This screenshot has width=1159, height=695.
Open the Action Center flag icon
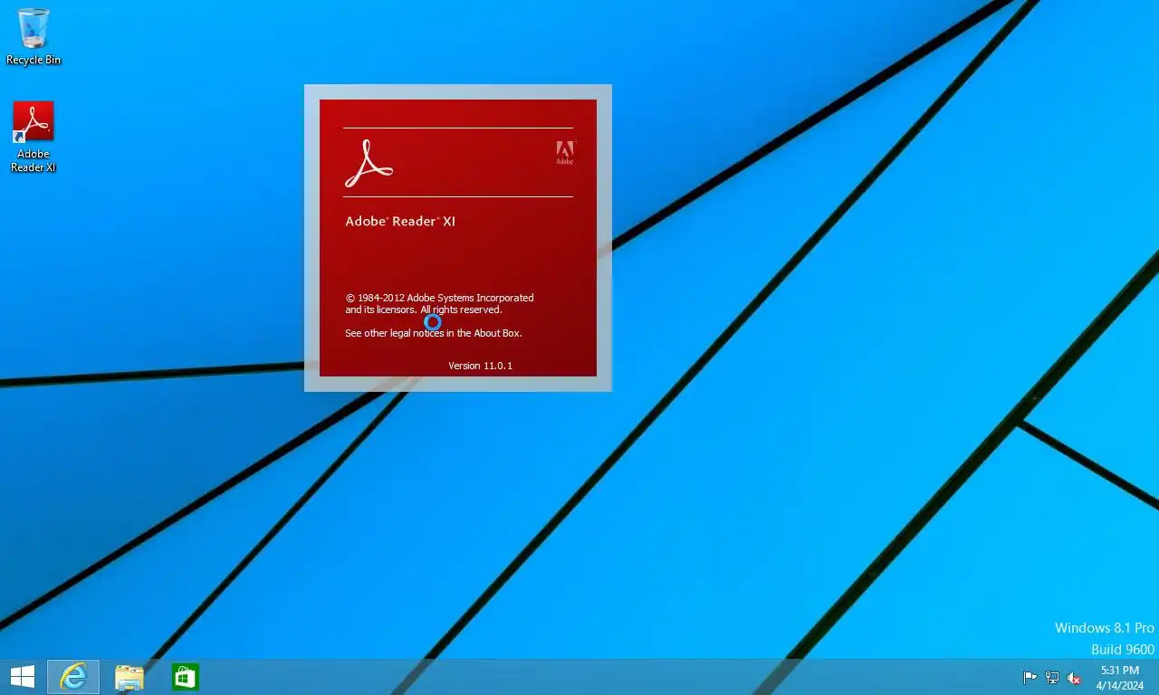1030,678
